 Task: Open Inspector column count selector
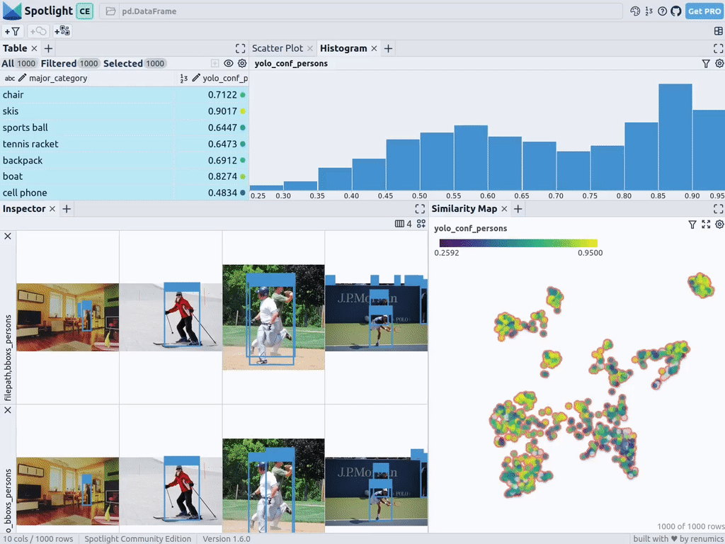click(403, 224)
